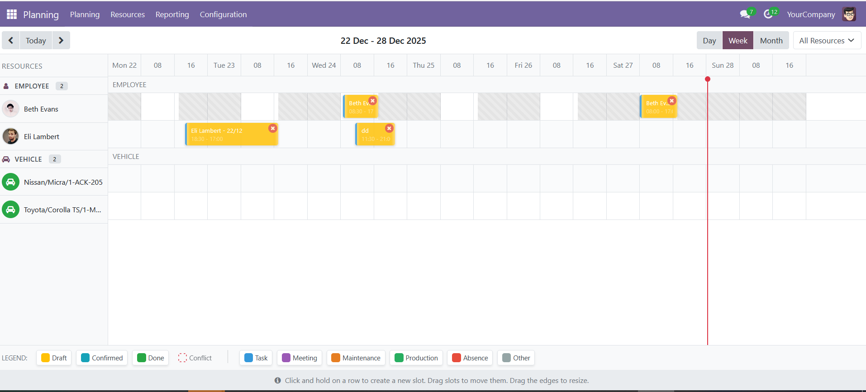
Task: Click the Maintenance legend item
Action: pos(356,358)
